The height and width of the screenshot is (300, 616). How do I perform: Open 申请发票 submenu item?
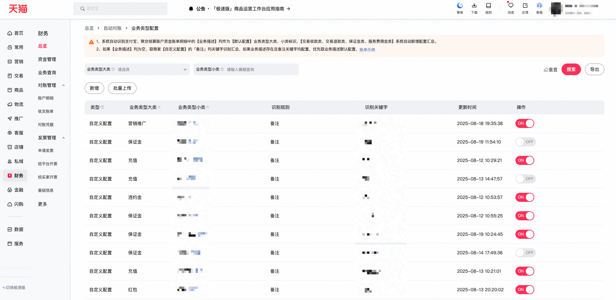(x=46, y=151)
